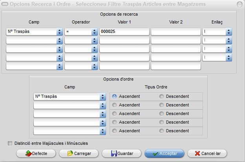The width and height of the screenshot is (245, 162).
Task: Click the floppy disk icon on the Guardar button
Action: pos(114,153)
